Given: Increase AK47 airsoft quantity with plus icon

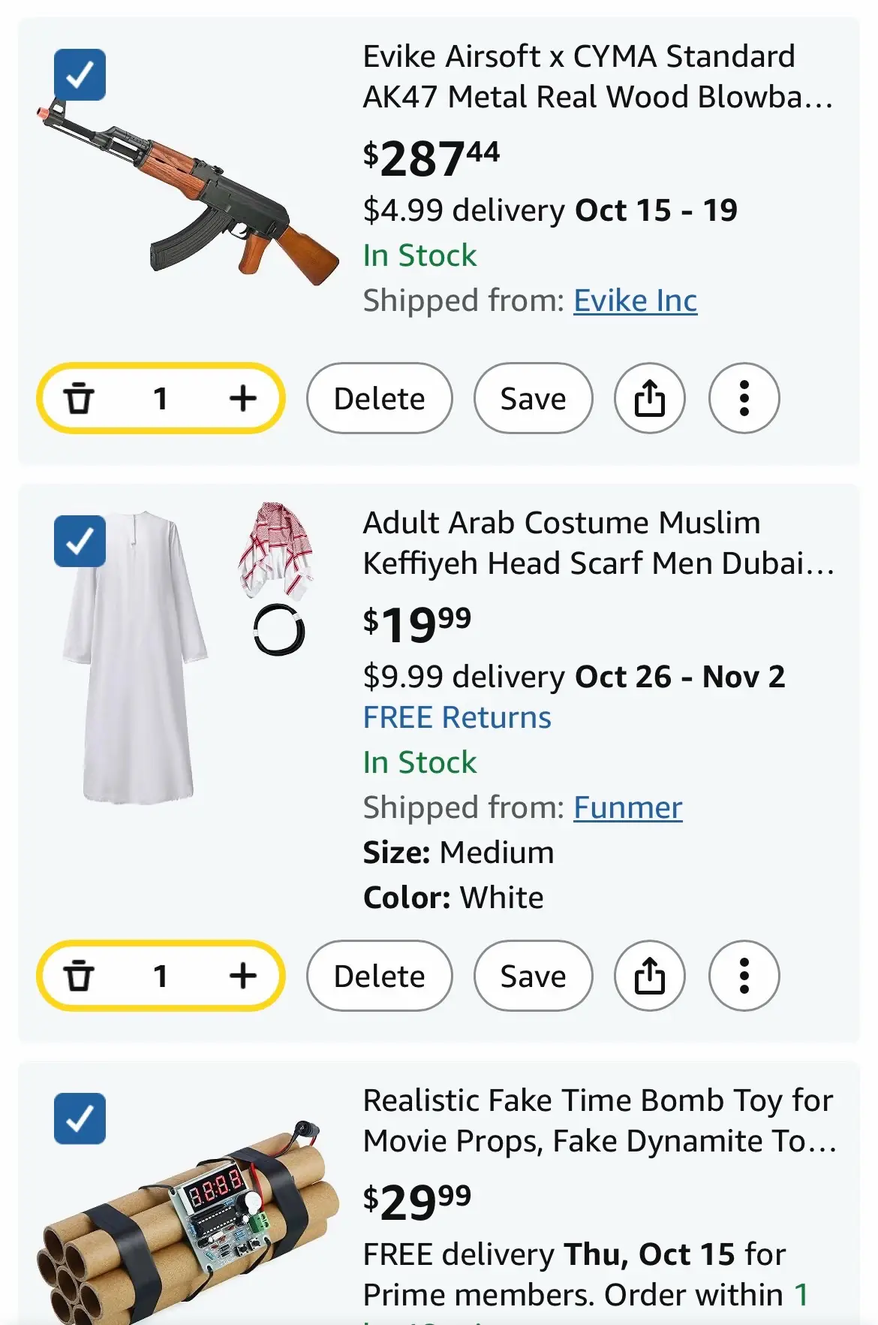Looking at the screenshot, I should [x=242, y=399].
